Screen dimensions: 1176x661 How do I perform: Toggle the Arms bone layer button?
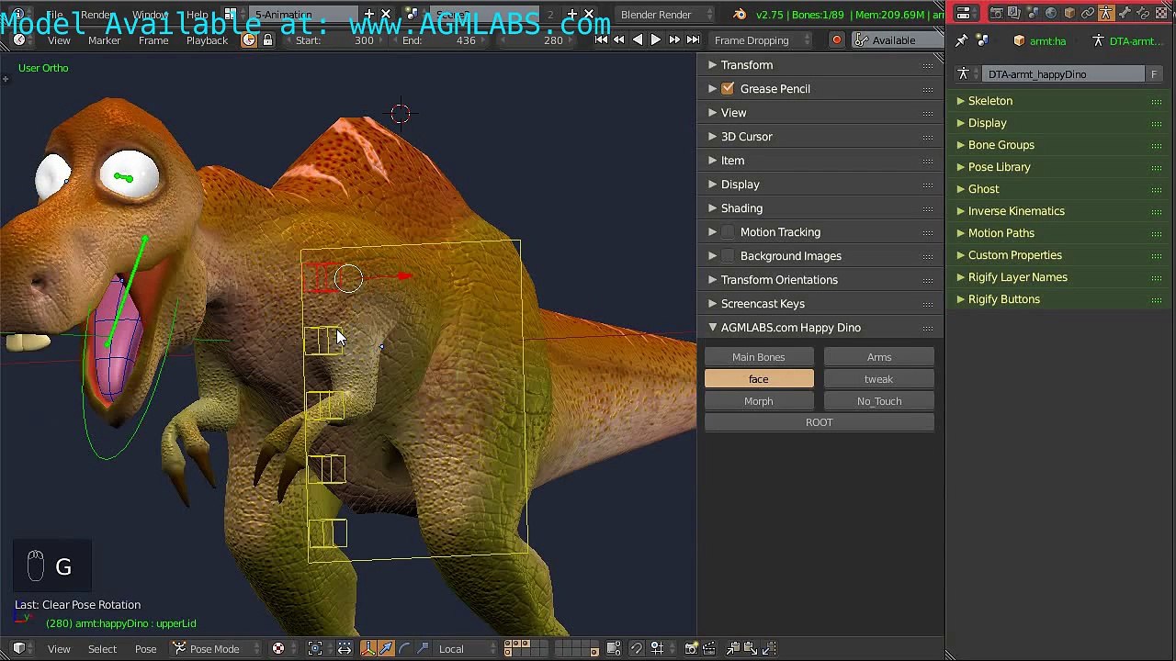pyautogui.click(x=879, y=356)
